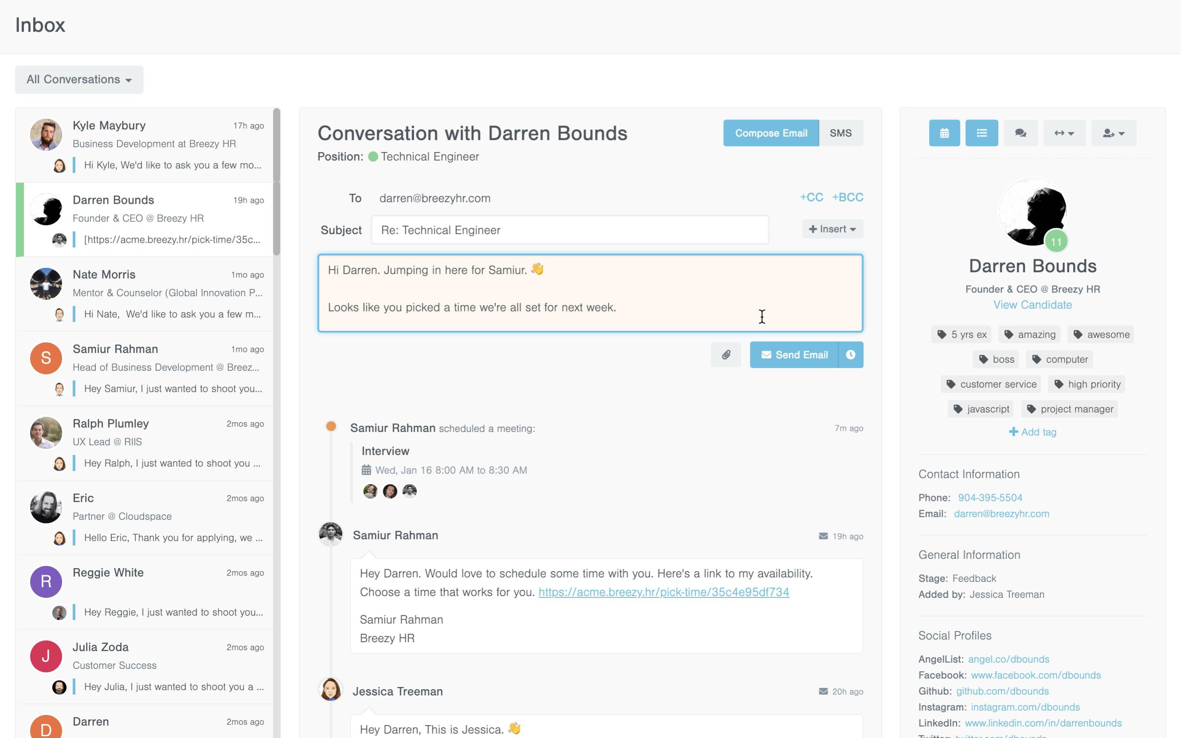This screenshot has height=738, width=1181.
Task: Click the attachment paperclip icon
Action: [x=726, y=354]
